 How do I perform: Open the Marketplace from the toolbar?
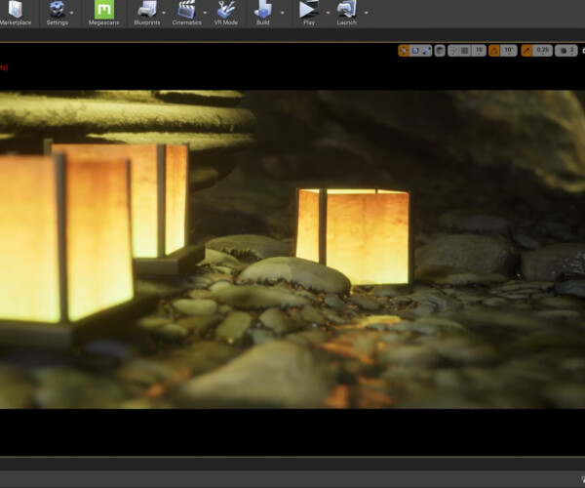15,12
